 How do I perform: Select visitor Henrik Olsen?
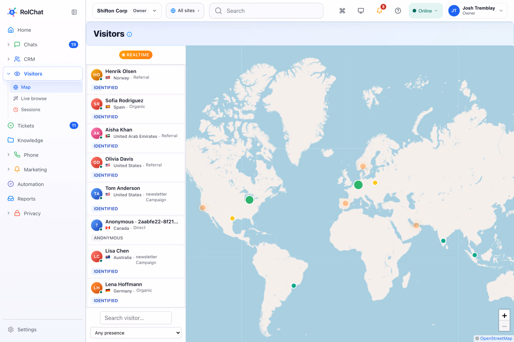coord(136,79)
